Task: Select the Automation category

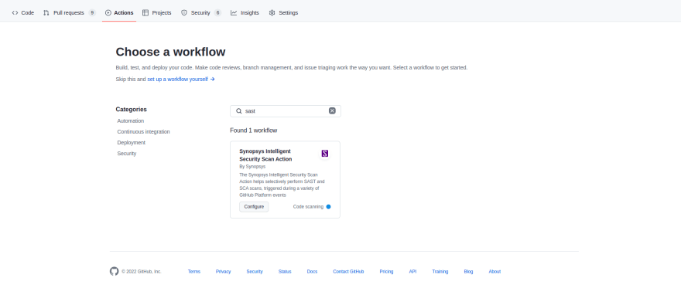Action: coord(130,121)
